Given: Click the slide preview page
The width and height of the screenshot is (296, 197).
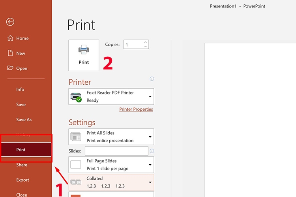Looking at the screenshot, I should pos(250,120).
